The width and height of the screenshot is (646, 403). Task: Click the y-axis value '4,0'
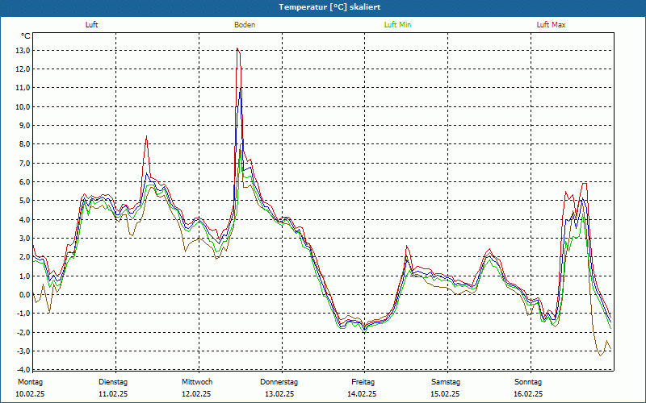(24, 219)
